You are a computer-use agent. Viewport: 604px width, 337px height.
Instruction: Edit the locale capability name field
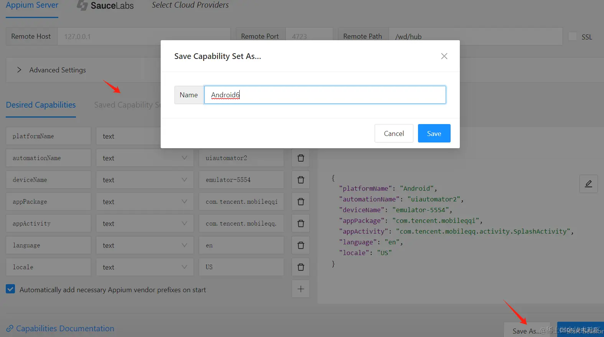pos(48,267)
